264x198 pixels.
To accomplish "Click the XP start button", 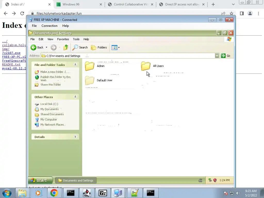I will click(x=40, y=180).
